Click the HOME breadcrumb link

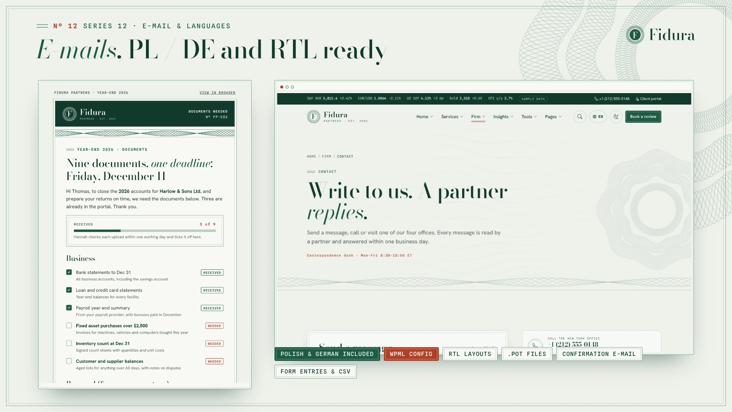coord(311,156)
